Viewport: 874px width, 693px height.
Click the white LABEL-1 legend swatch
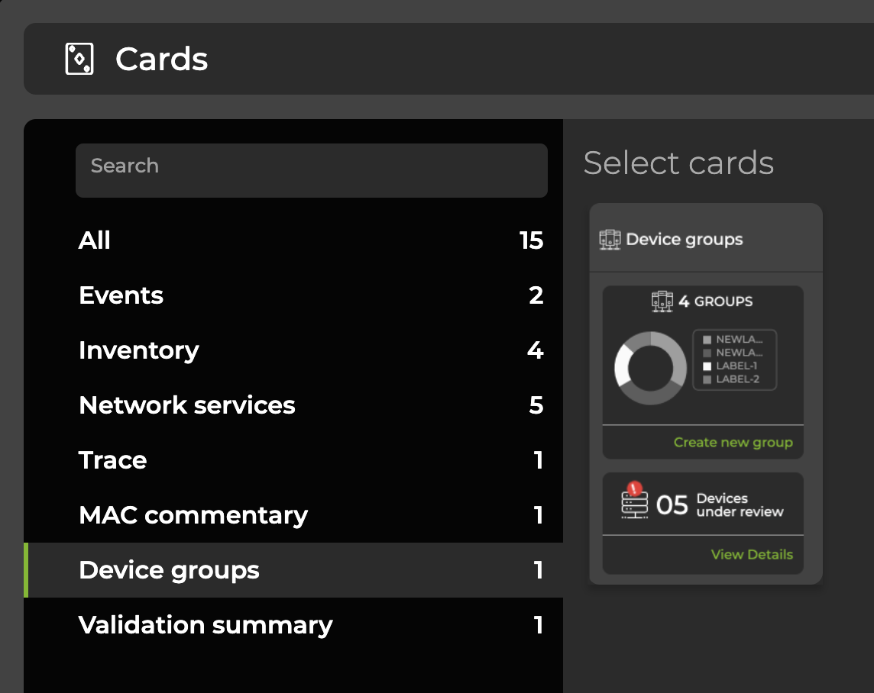(707, 366)
